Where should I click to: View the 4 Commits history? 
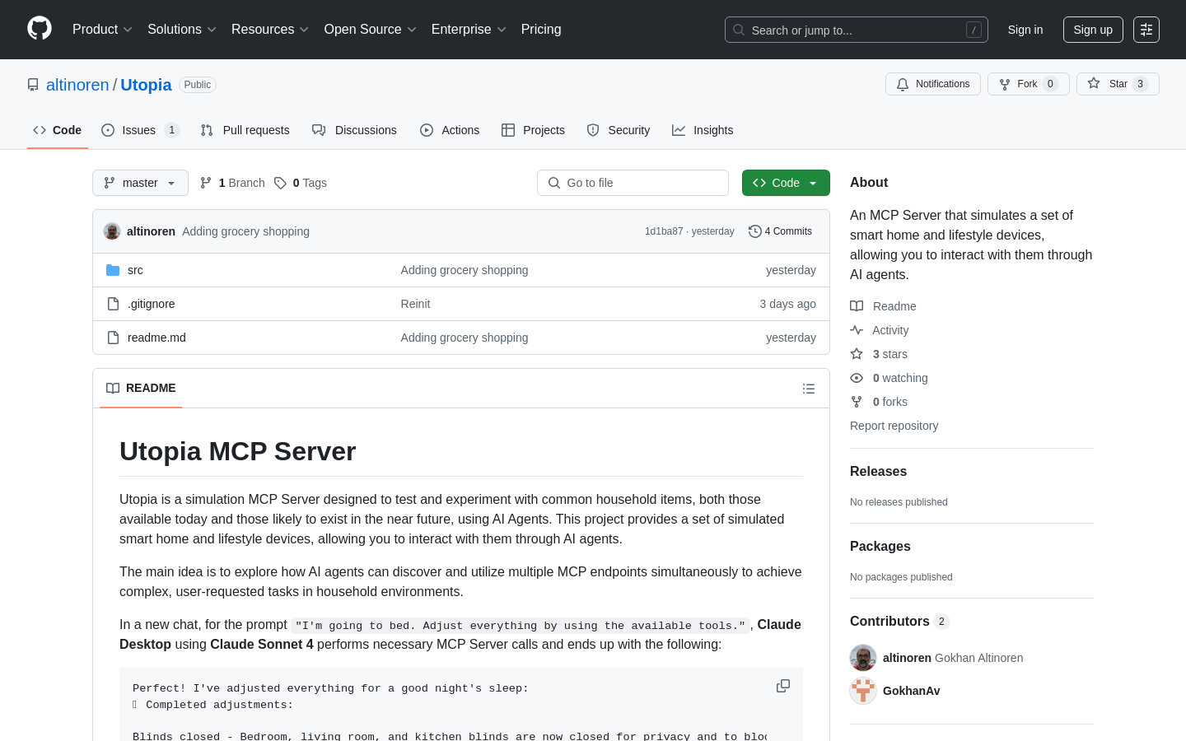[780, 231]
